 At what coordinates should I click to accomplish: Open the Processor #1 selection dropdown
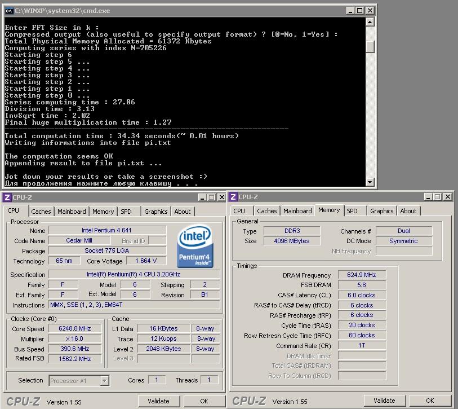pos(104,381)
